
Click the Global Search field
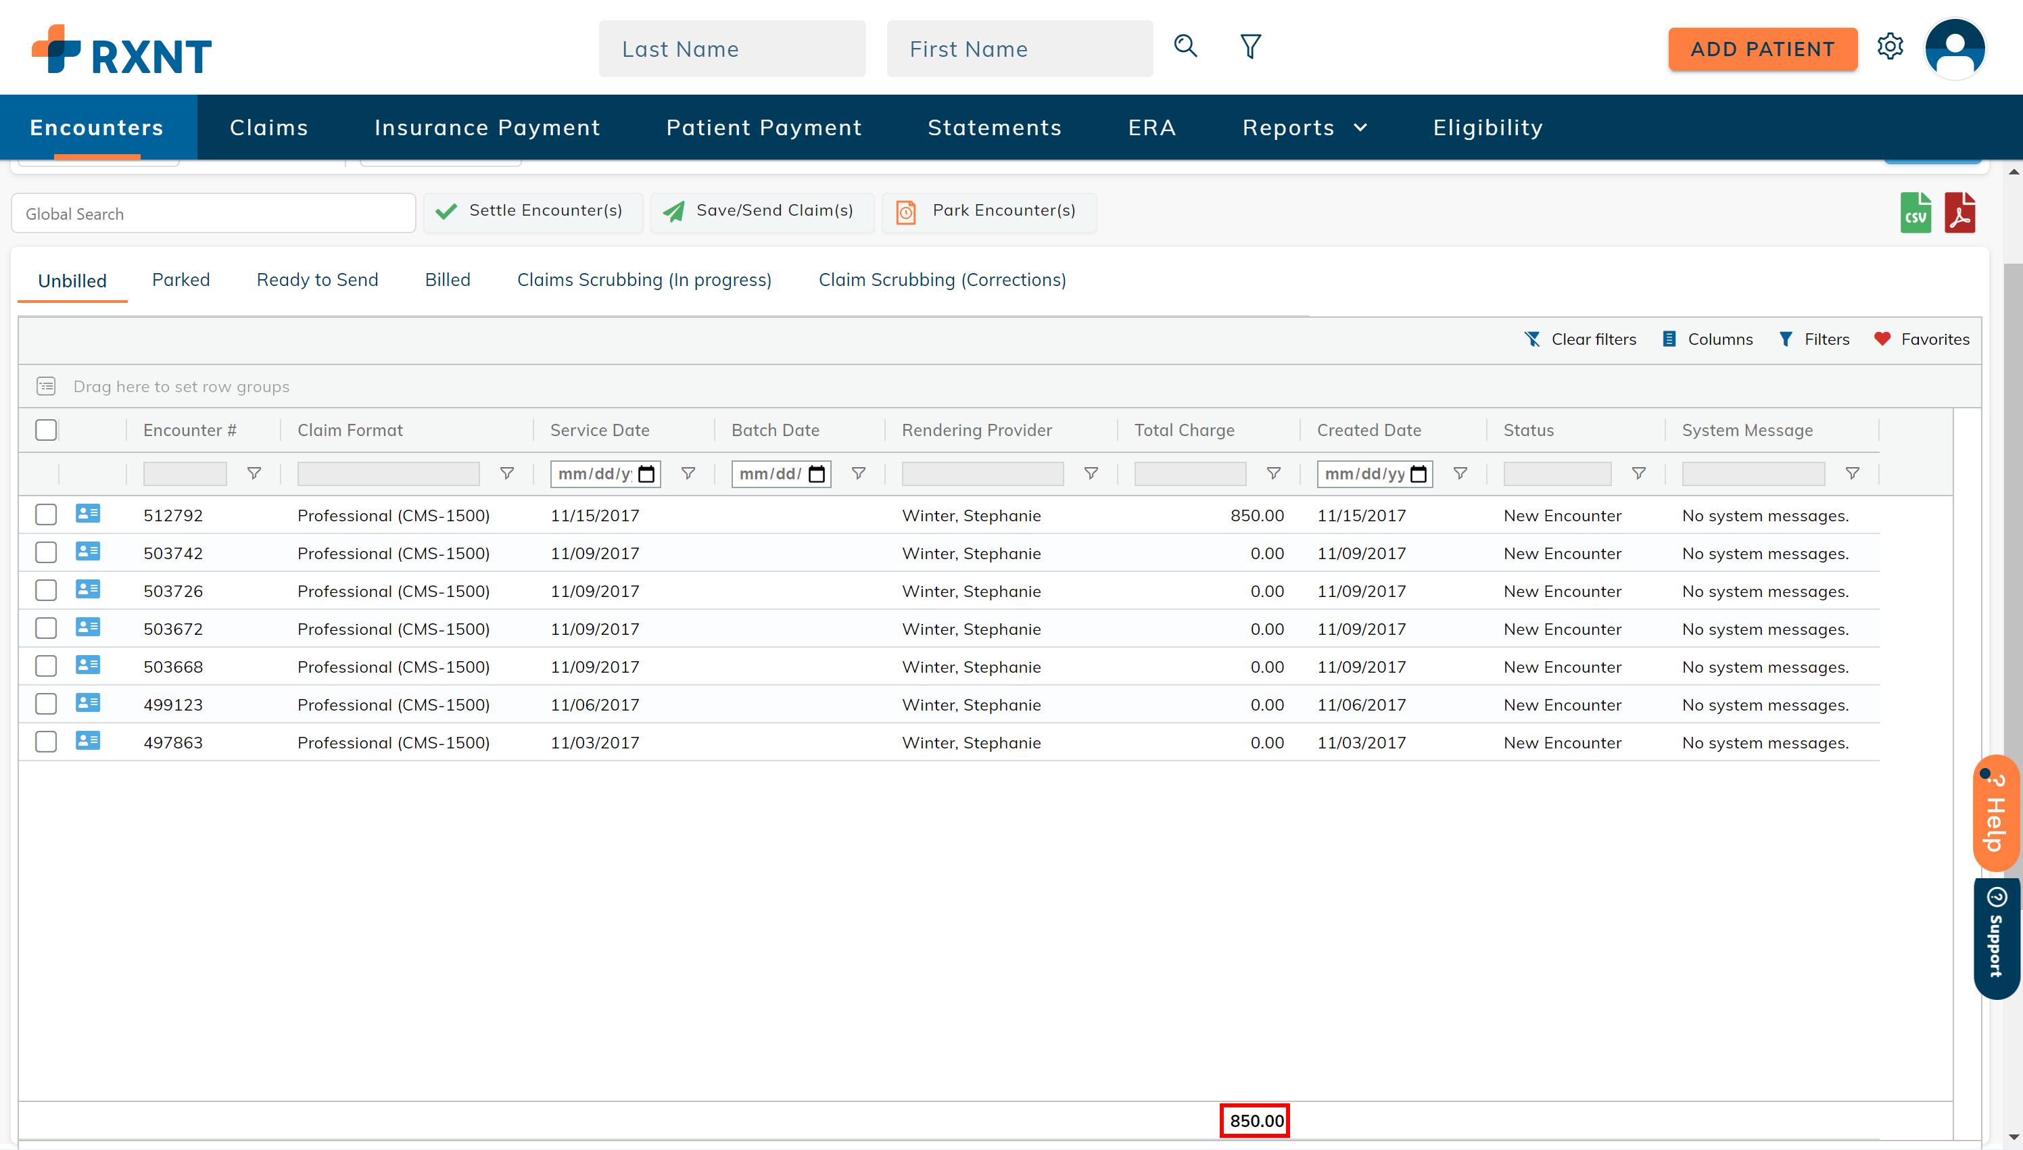(213, 213)
